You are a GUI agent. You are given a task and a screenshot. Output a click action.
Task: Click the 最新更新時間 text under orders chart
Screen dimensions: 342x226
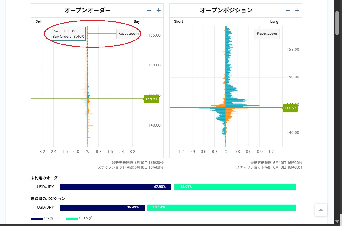138,163
